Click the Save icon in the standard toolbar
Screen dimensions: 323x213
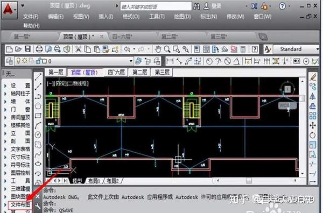(x=27, y=49)
